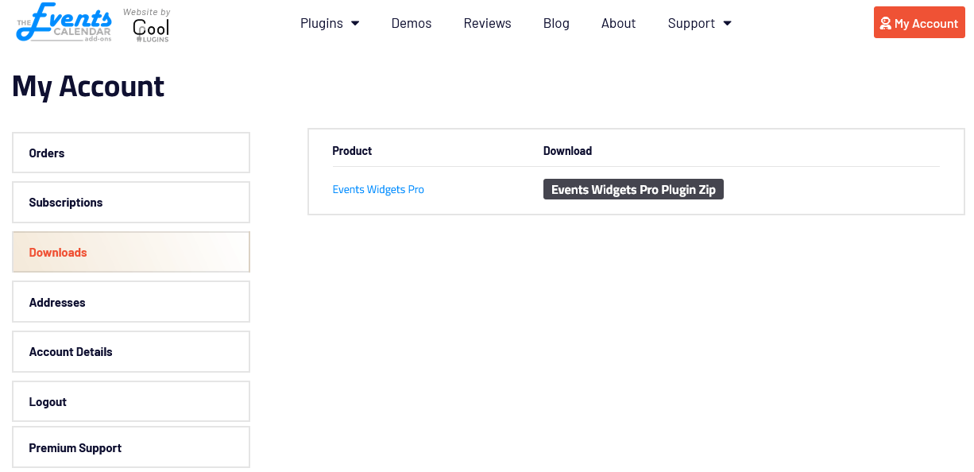Open the Blog from the navigation
Viewport: 974px width, 472px height.
[556, 23]
